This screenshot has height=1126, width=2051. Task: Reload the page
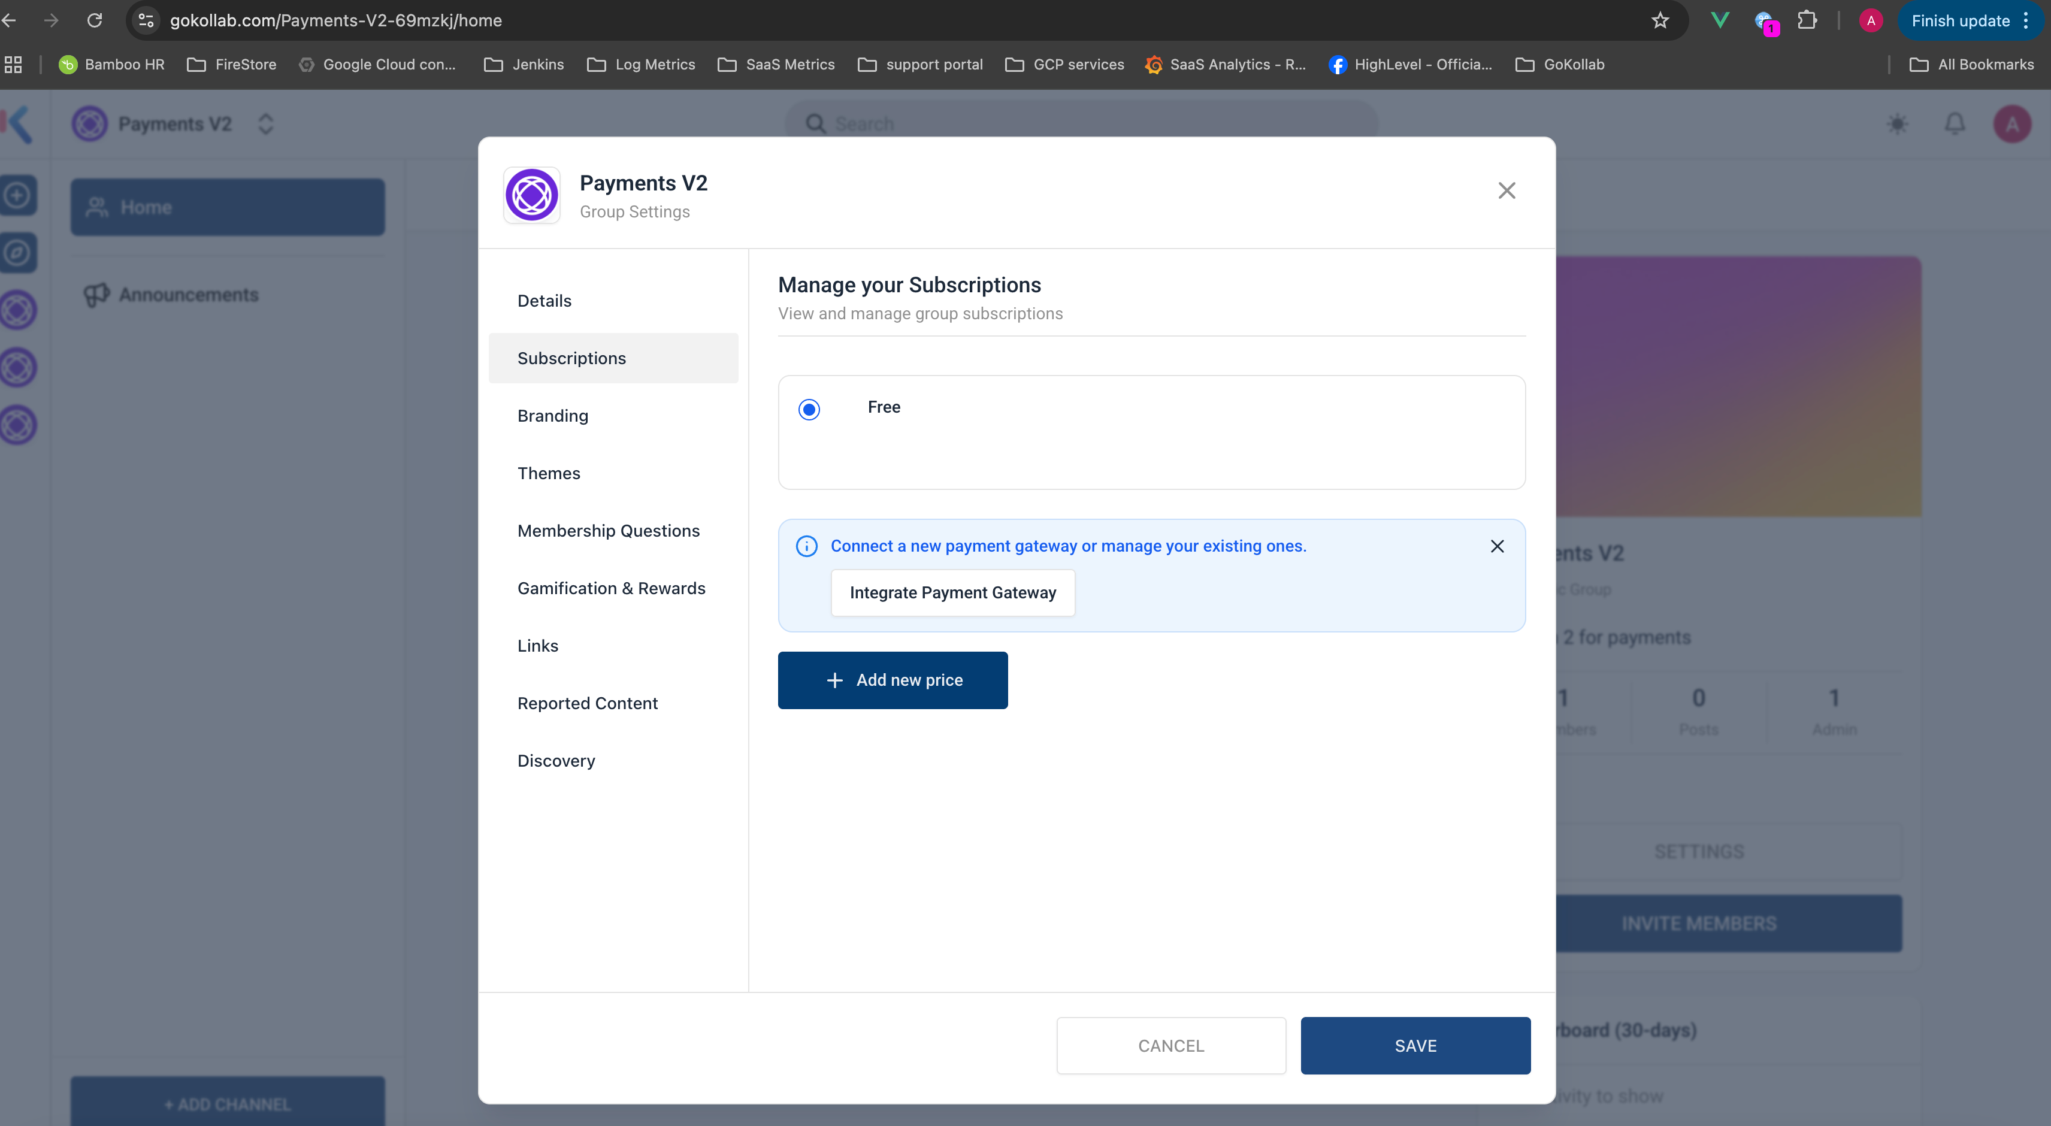tap(95, 21)
